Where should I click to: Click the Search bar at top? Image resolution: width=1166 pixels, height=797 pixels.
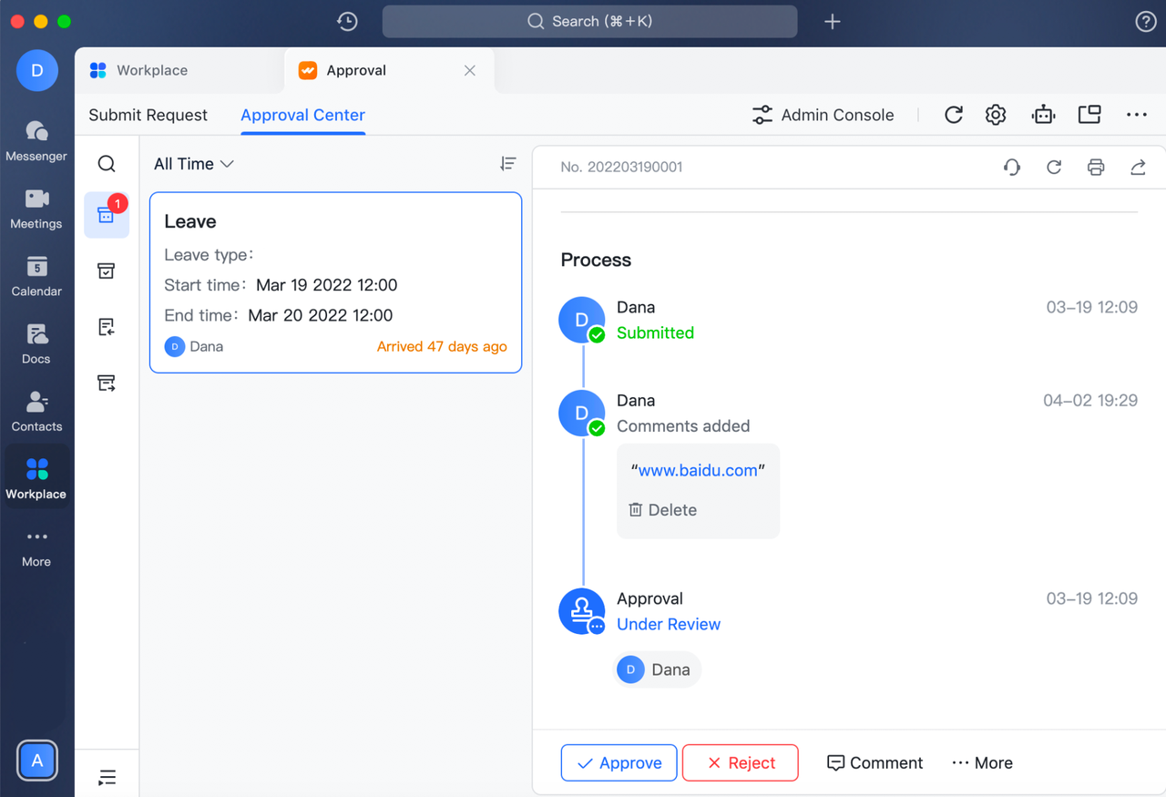click(x=589, y=22)
